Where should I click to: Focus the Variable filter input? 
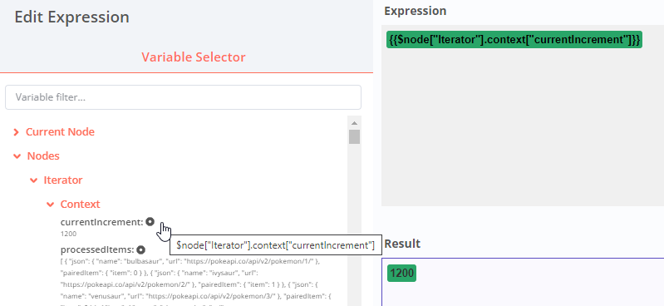183,97
